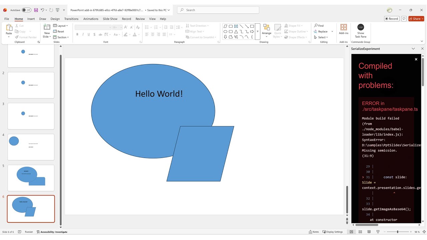
Task: Select slide 5 thumbnail
Action: coord(31,178)
